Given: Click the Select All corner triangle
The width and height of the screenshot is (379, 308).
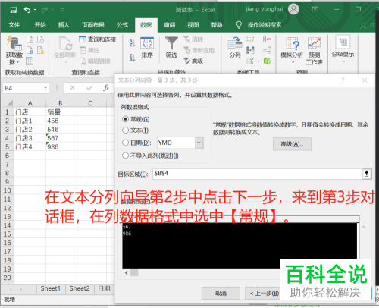Looking at the screenshot, I should coord(9,103).
